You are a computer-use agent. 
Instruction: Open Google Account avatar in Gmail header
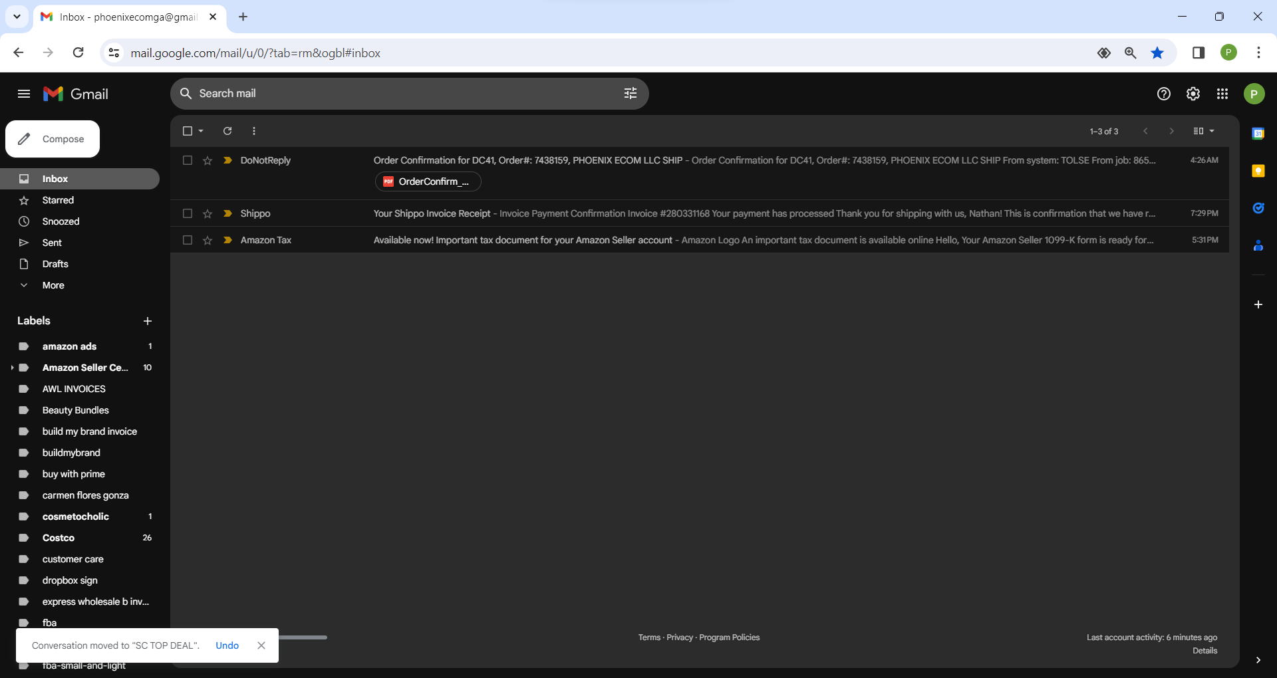coord(1254,94)
